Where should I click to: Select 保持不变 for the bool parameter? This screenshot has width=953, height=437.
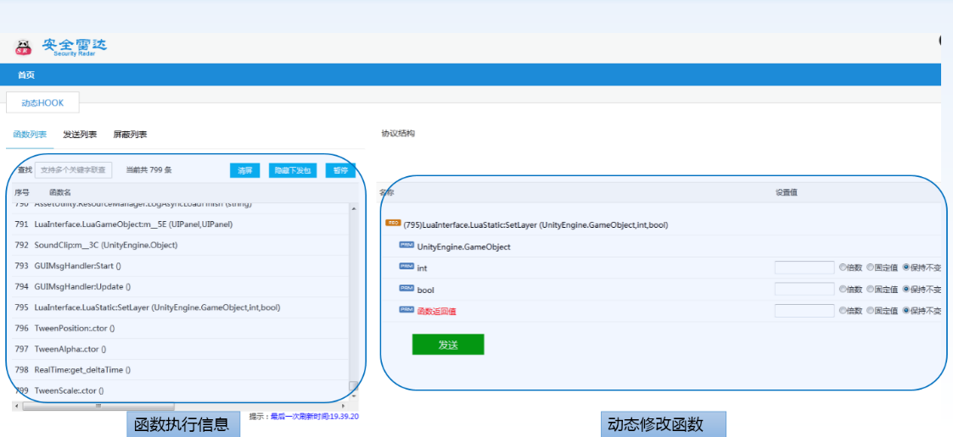[906, 289]
